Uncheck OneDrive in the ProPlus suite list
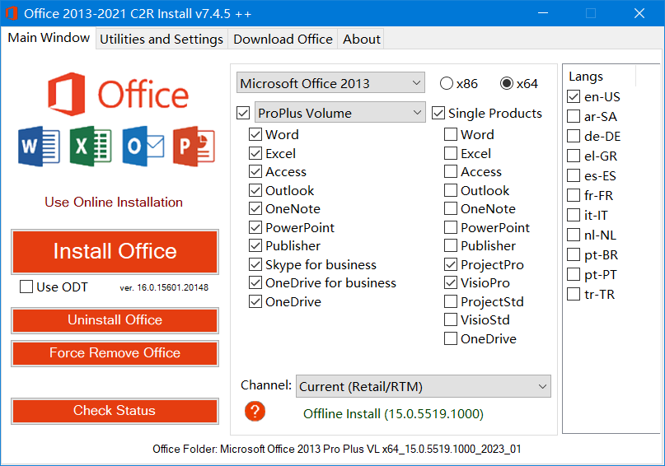Viewport: 665px width, 466px height. (x=255, y=301)
